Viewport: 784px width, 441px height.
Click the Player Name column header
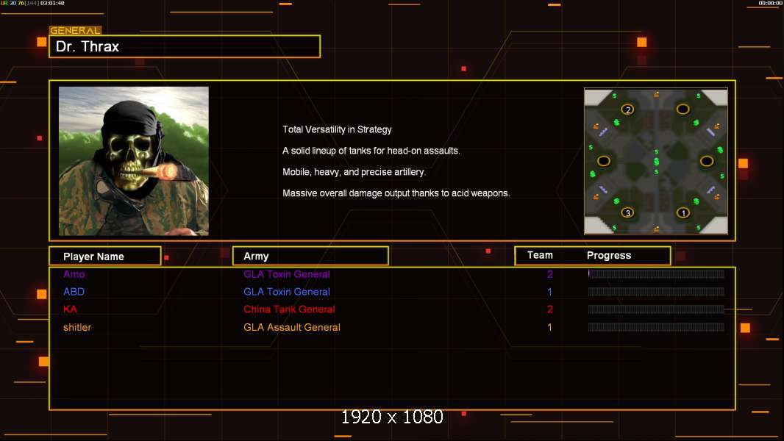click(105, 257)
